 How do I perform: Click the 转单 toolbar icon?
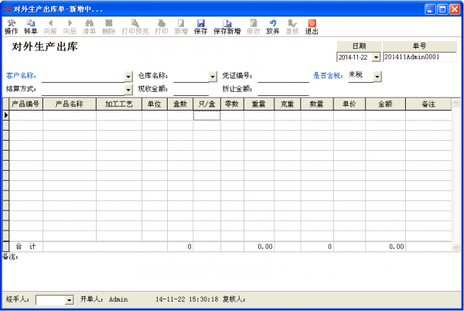30,27
